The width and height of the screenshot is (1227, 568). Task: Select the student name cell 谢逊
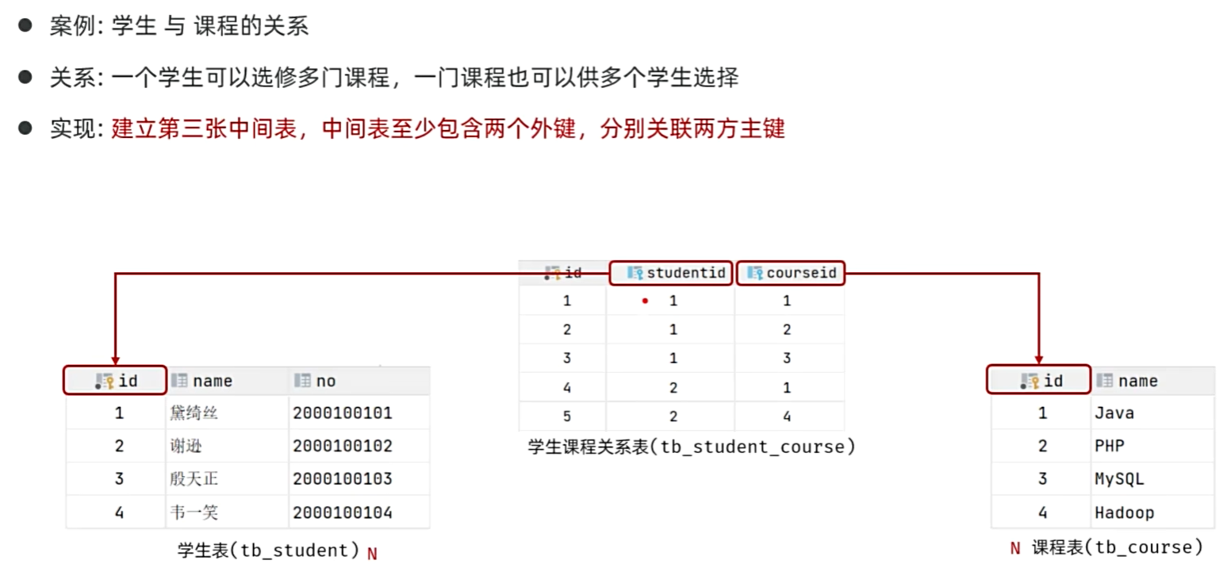pyautogui.click(x=186, y=446)
